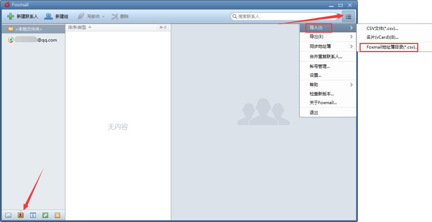432x222 pixels.
Task: Select the @qq.com account entry
Action: tap(33, 40)
